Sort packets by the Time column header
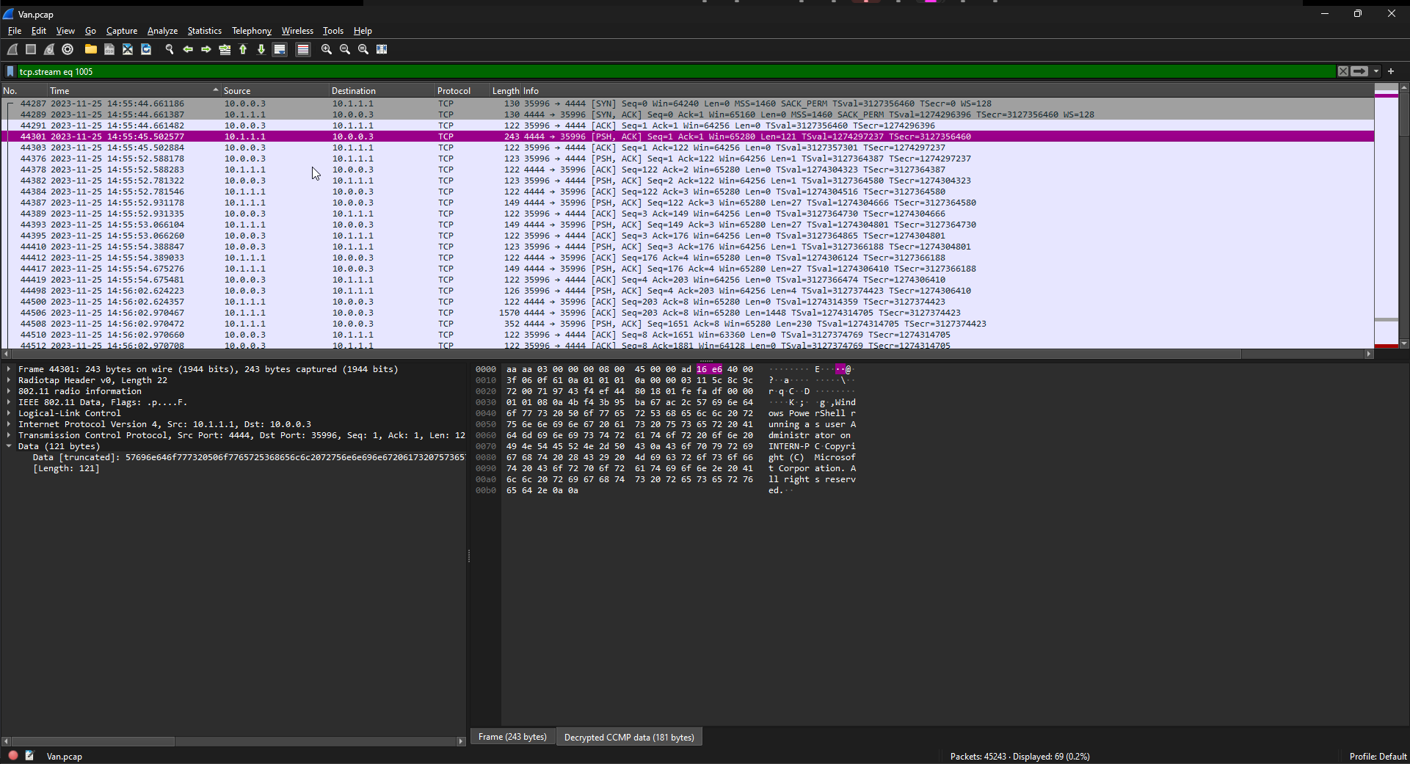The image size is (1410, 764). [134, 91]
